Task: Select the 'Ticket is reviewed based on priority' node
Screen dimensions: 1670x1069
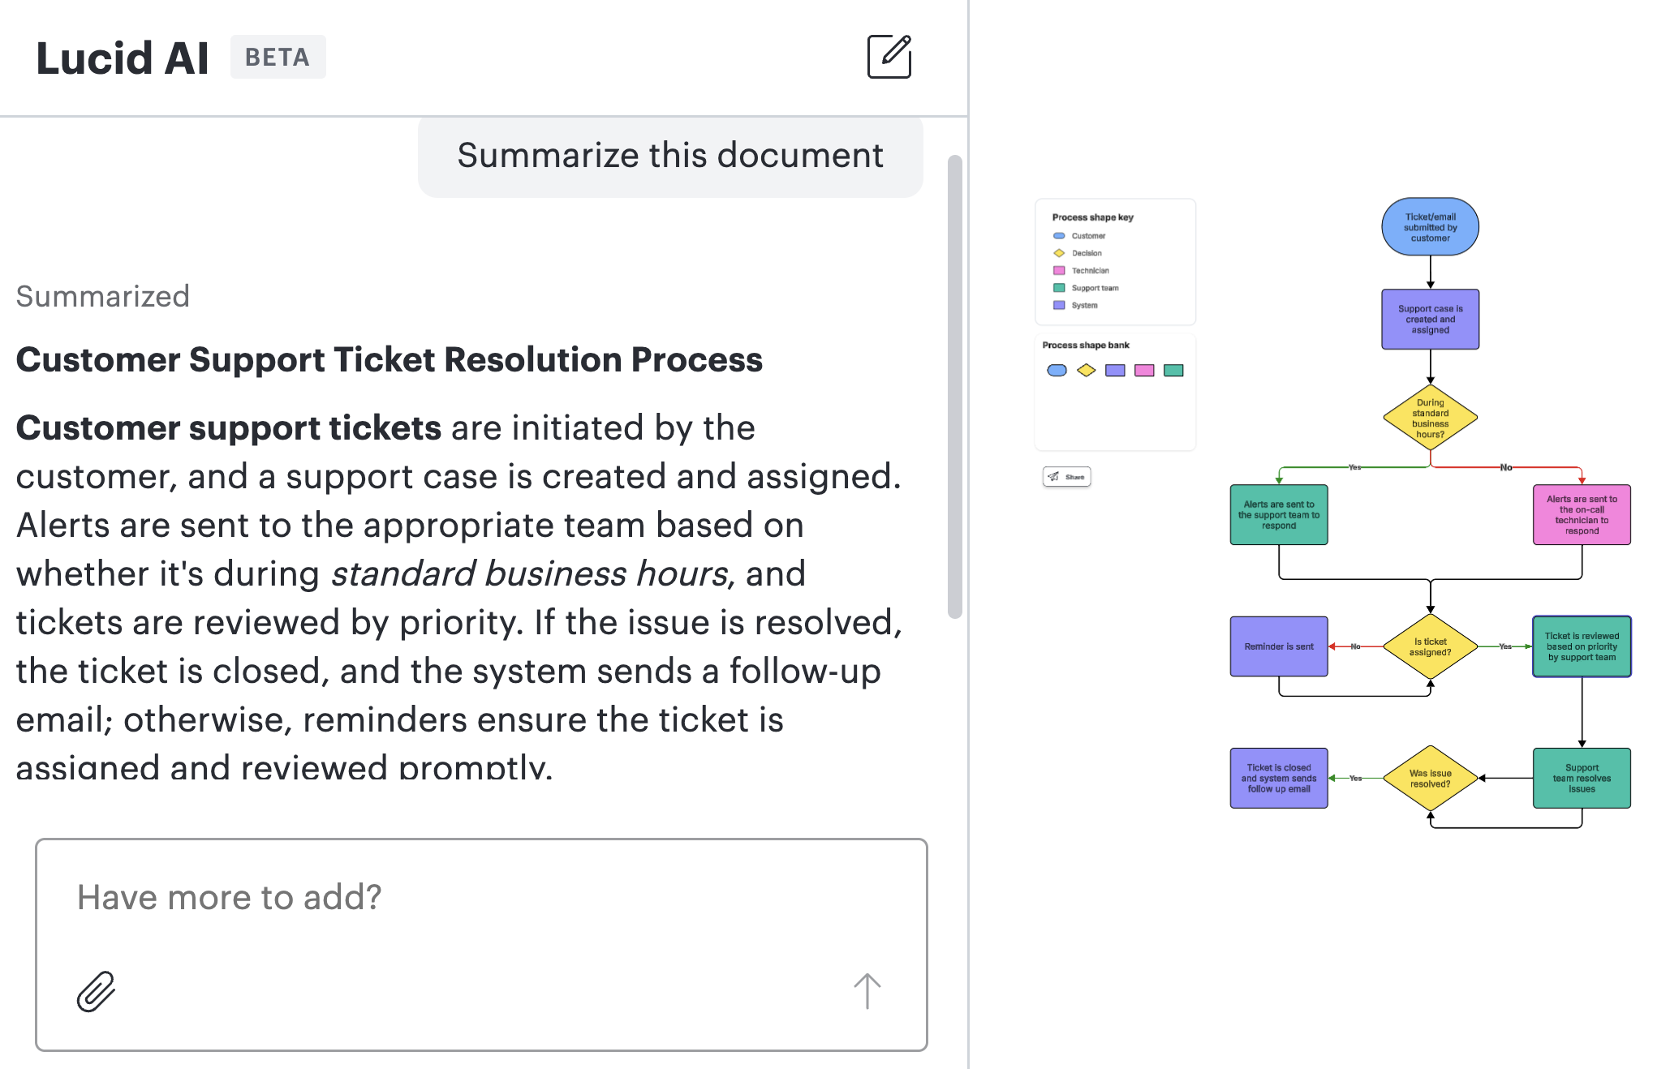Action: [1581, 647]
